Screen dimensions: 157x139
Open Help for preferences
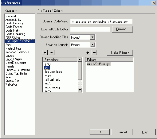(145, 132)
